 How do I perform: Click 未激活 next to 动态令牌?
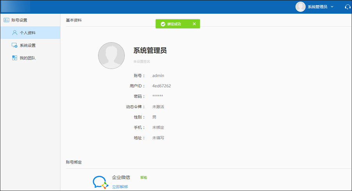[x=158, y=106]
